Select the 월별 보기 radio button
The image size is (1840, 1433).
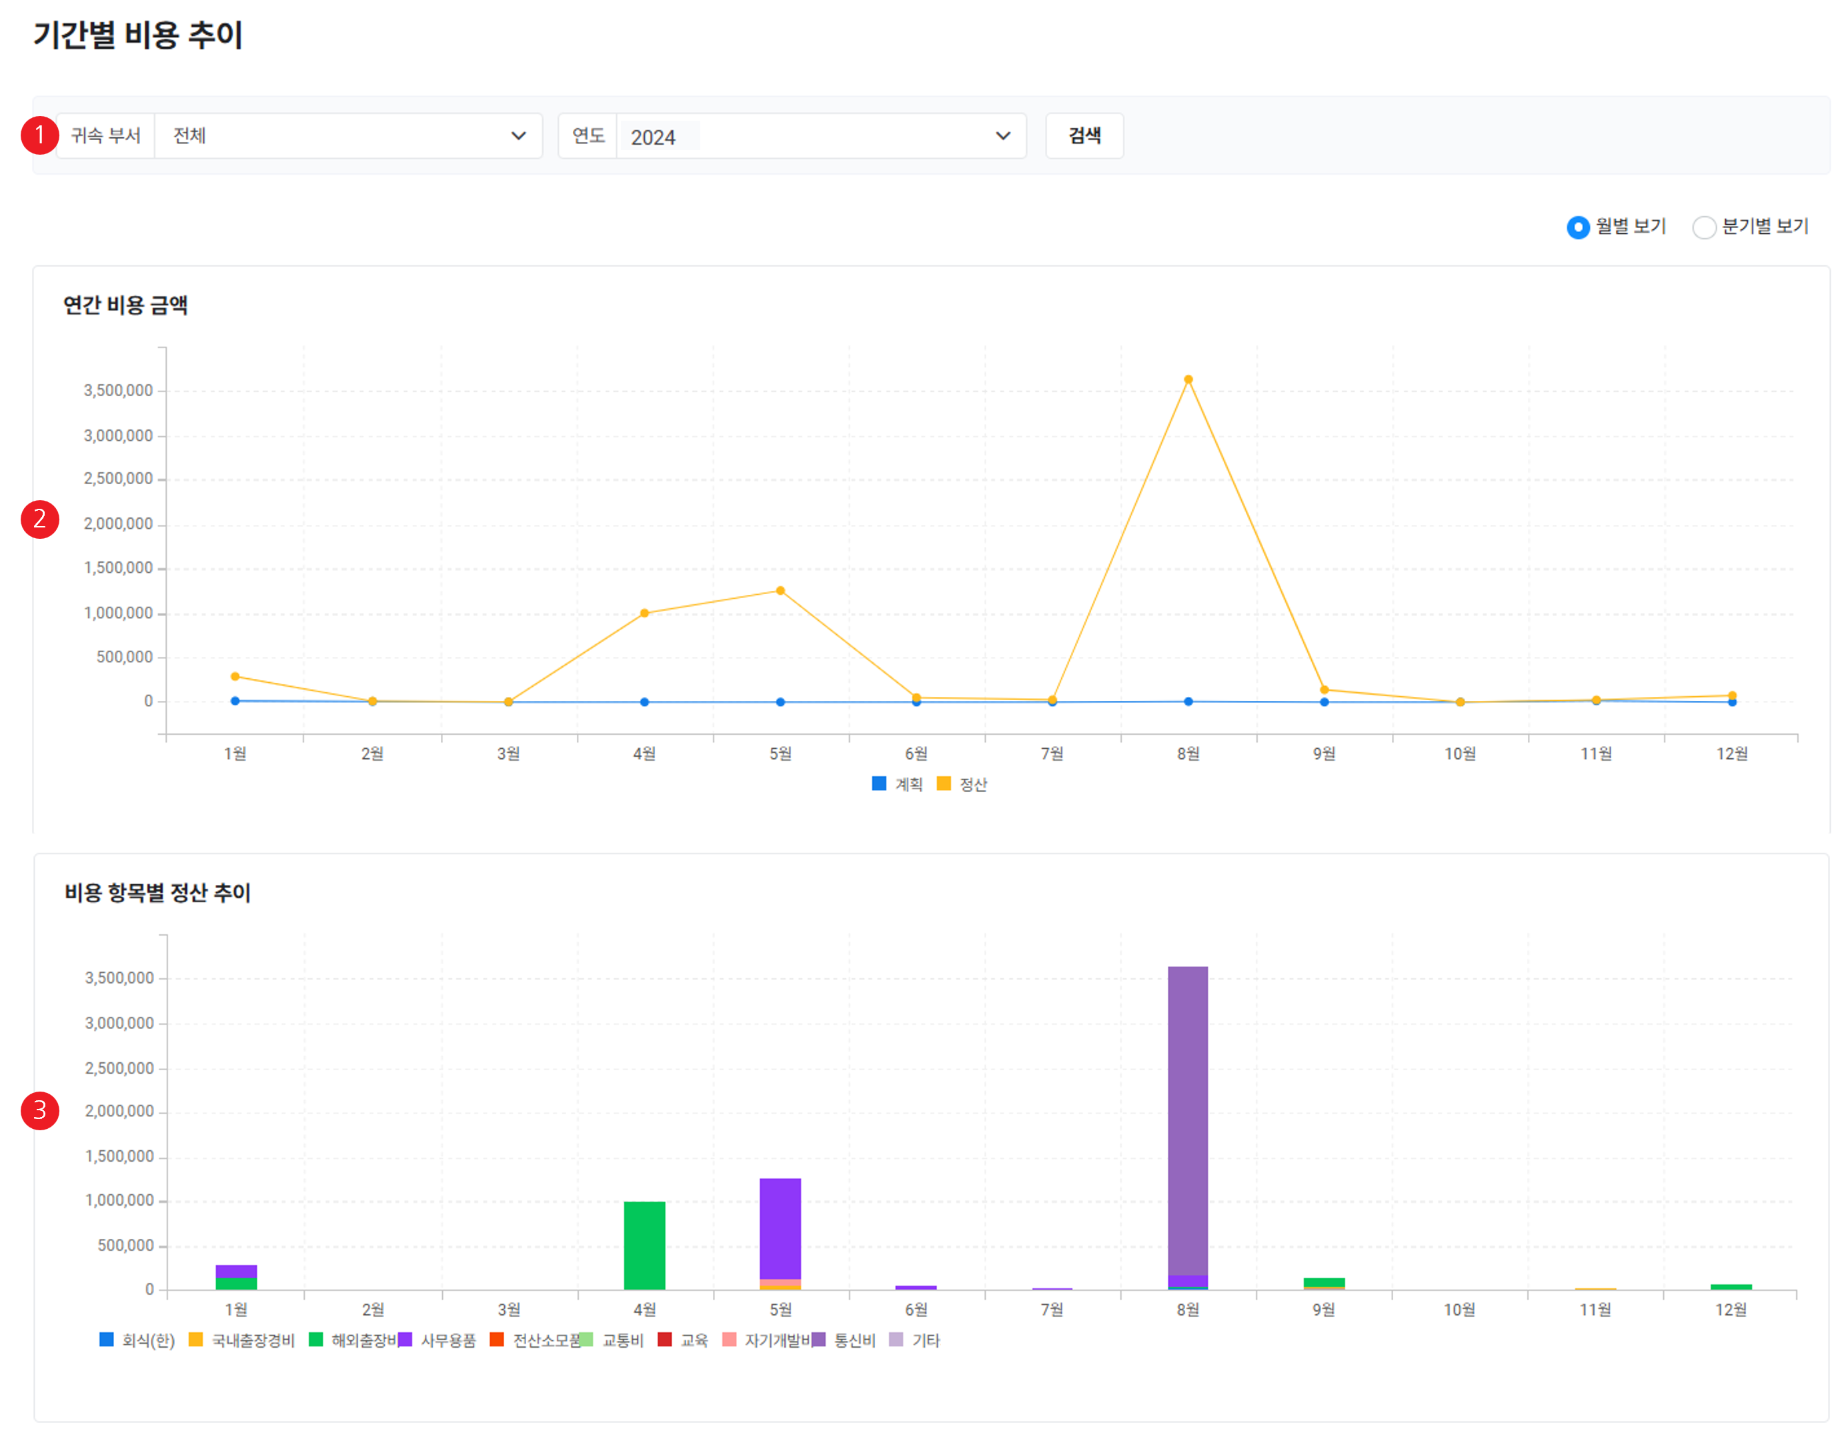coord(1577,227)
